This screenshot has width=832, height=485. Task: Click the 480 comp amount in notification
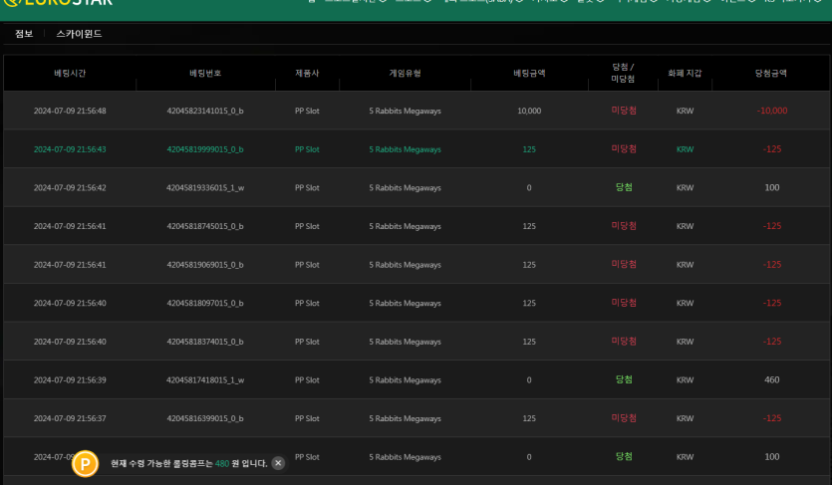coord(222,464)
